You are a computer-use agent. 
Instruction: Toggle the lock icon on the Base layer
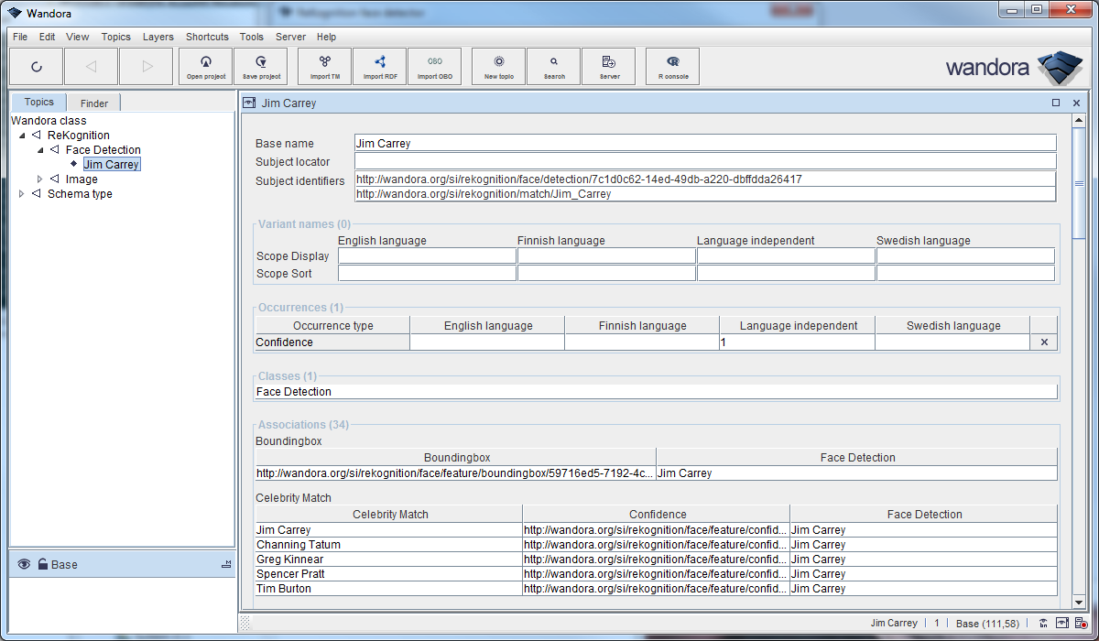pos(42,564)
